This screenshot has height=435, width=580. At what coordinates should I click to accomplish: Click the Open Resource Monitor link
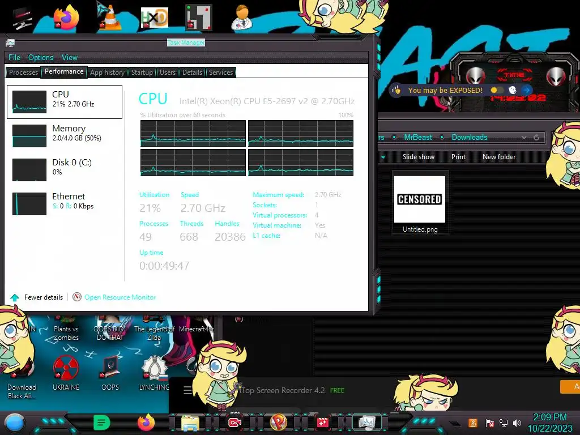[120, 297]
